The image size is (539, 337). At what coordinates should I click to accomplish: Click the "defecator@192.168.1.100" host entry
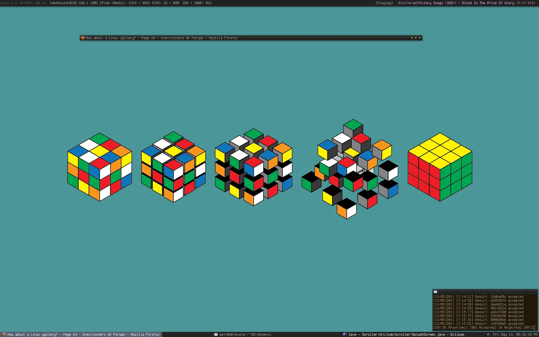tap(74, 3)
